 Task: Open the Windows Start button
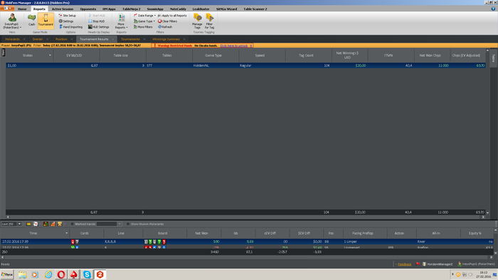(x=6, y=274)
